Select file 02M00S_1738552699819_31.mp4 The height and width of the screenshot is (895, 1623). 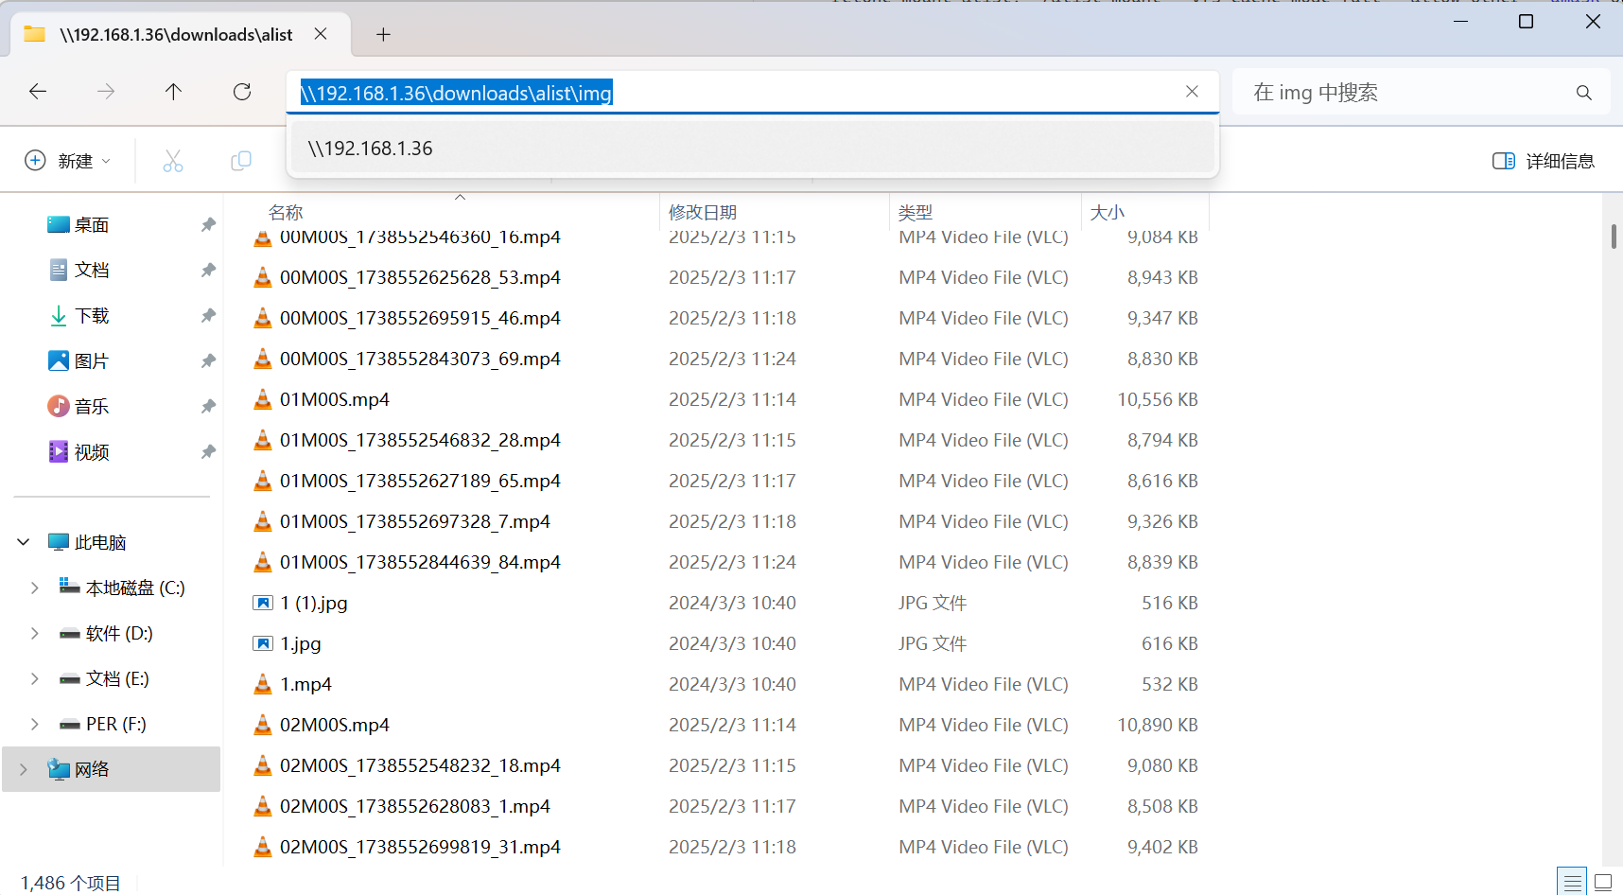click(420, 847)
